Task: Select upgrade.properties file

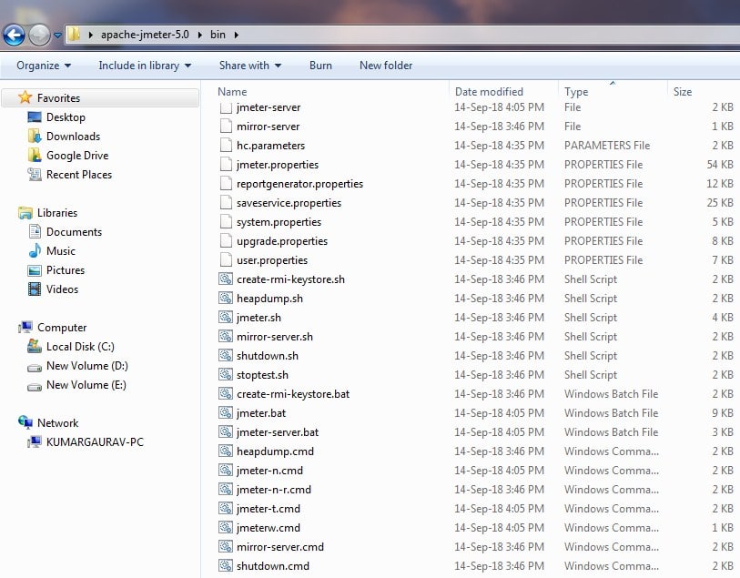Action: [282, 241]
